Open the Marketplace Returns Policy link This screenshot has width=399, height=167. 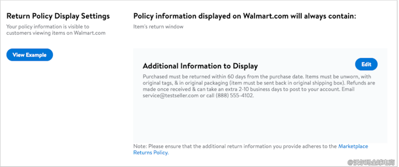point(353,146)
